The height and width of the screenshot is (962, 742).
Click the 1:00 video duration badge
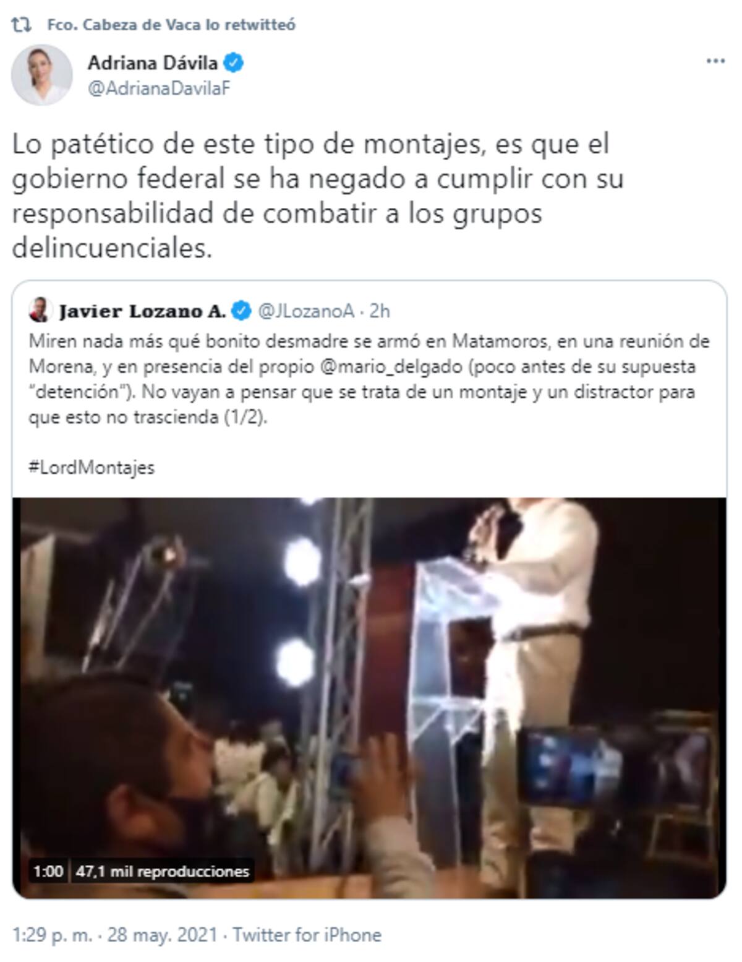click(48, 872)
